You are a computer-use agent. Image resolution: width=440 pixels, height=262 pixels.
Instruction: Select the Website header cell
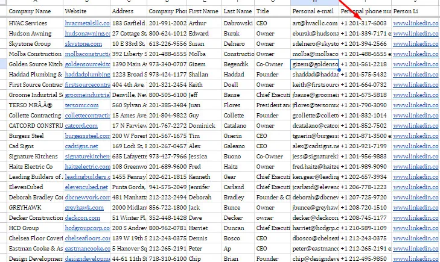pyautogui.click(x=87, y=11)
